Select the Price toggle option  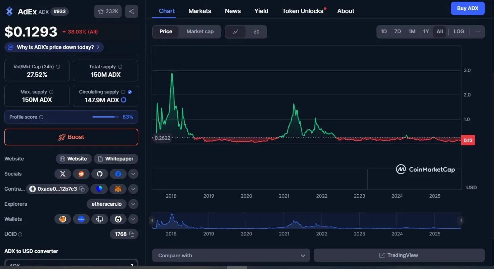[166, 31]
